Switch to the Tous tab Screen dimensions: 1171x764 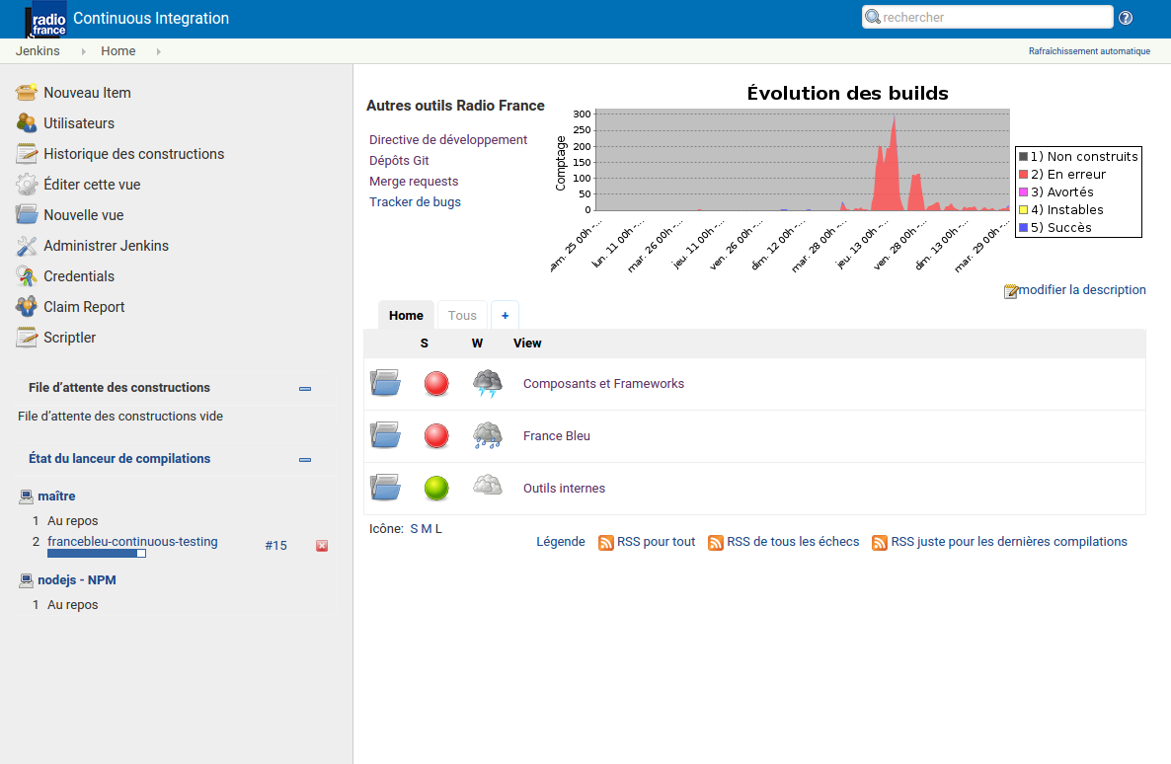pos(462,315)
